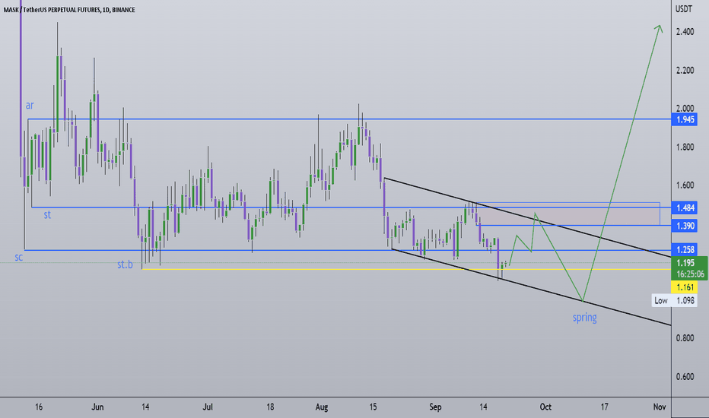709x418 pixels.
Task: Click the Low 1.098 label
Action: [x=674, y=300]
